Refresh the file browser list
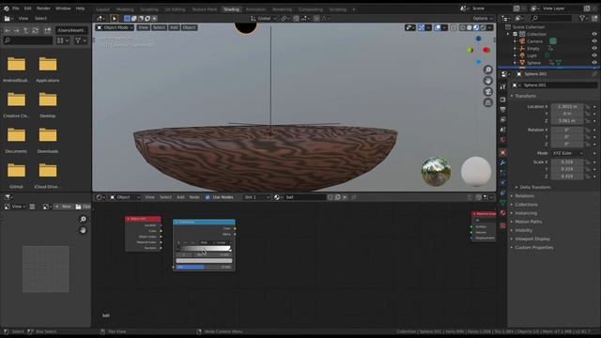This screenshot has height=338, width=601. 35,30
